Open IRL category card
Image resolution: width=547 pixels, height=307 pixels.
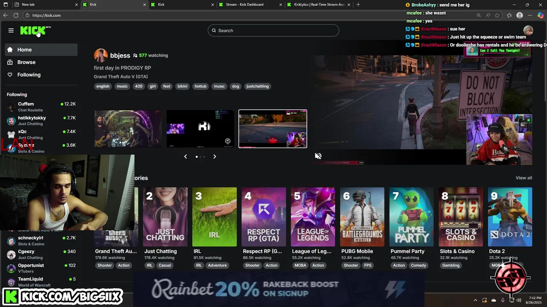tap(215, 217)
